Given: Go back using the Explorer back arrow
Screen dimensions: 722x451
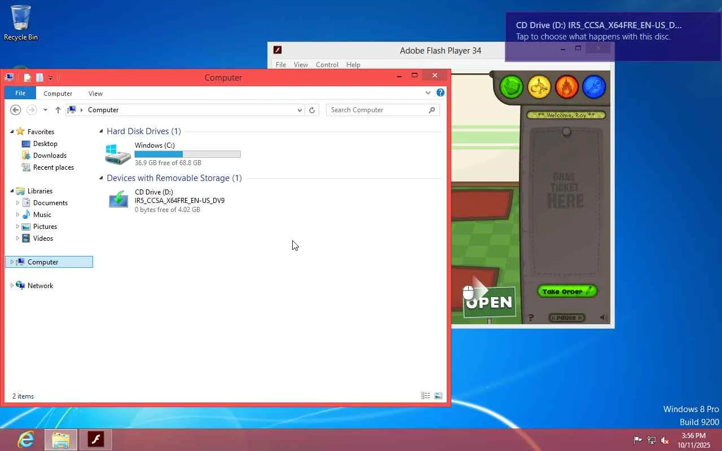Looking at the screenshot, I should click(16, 110).
